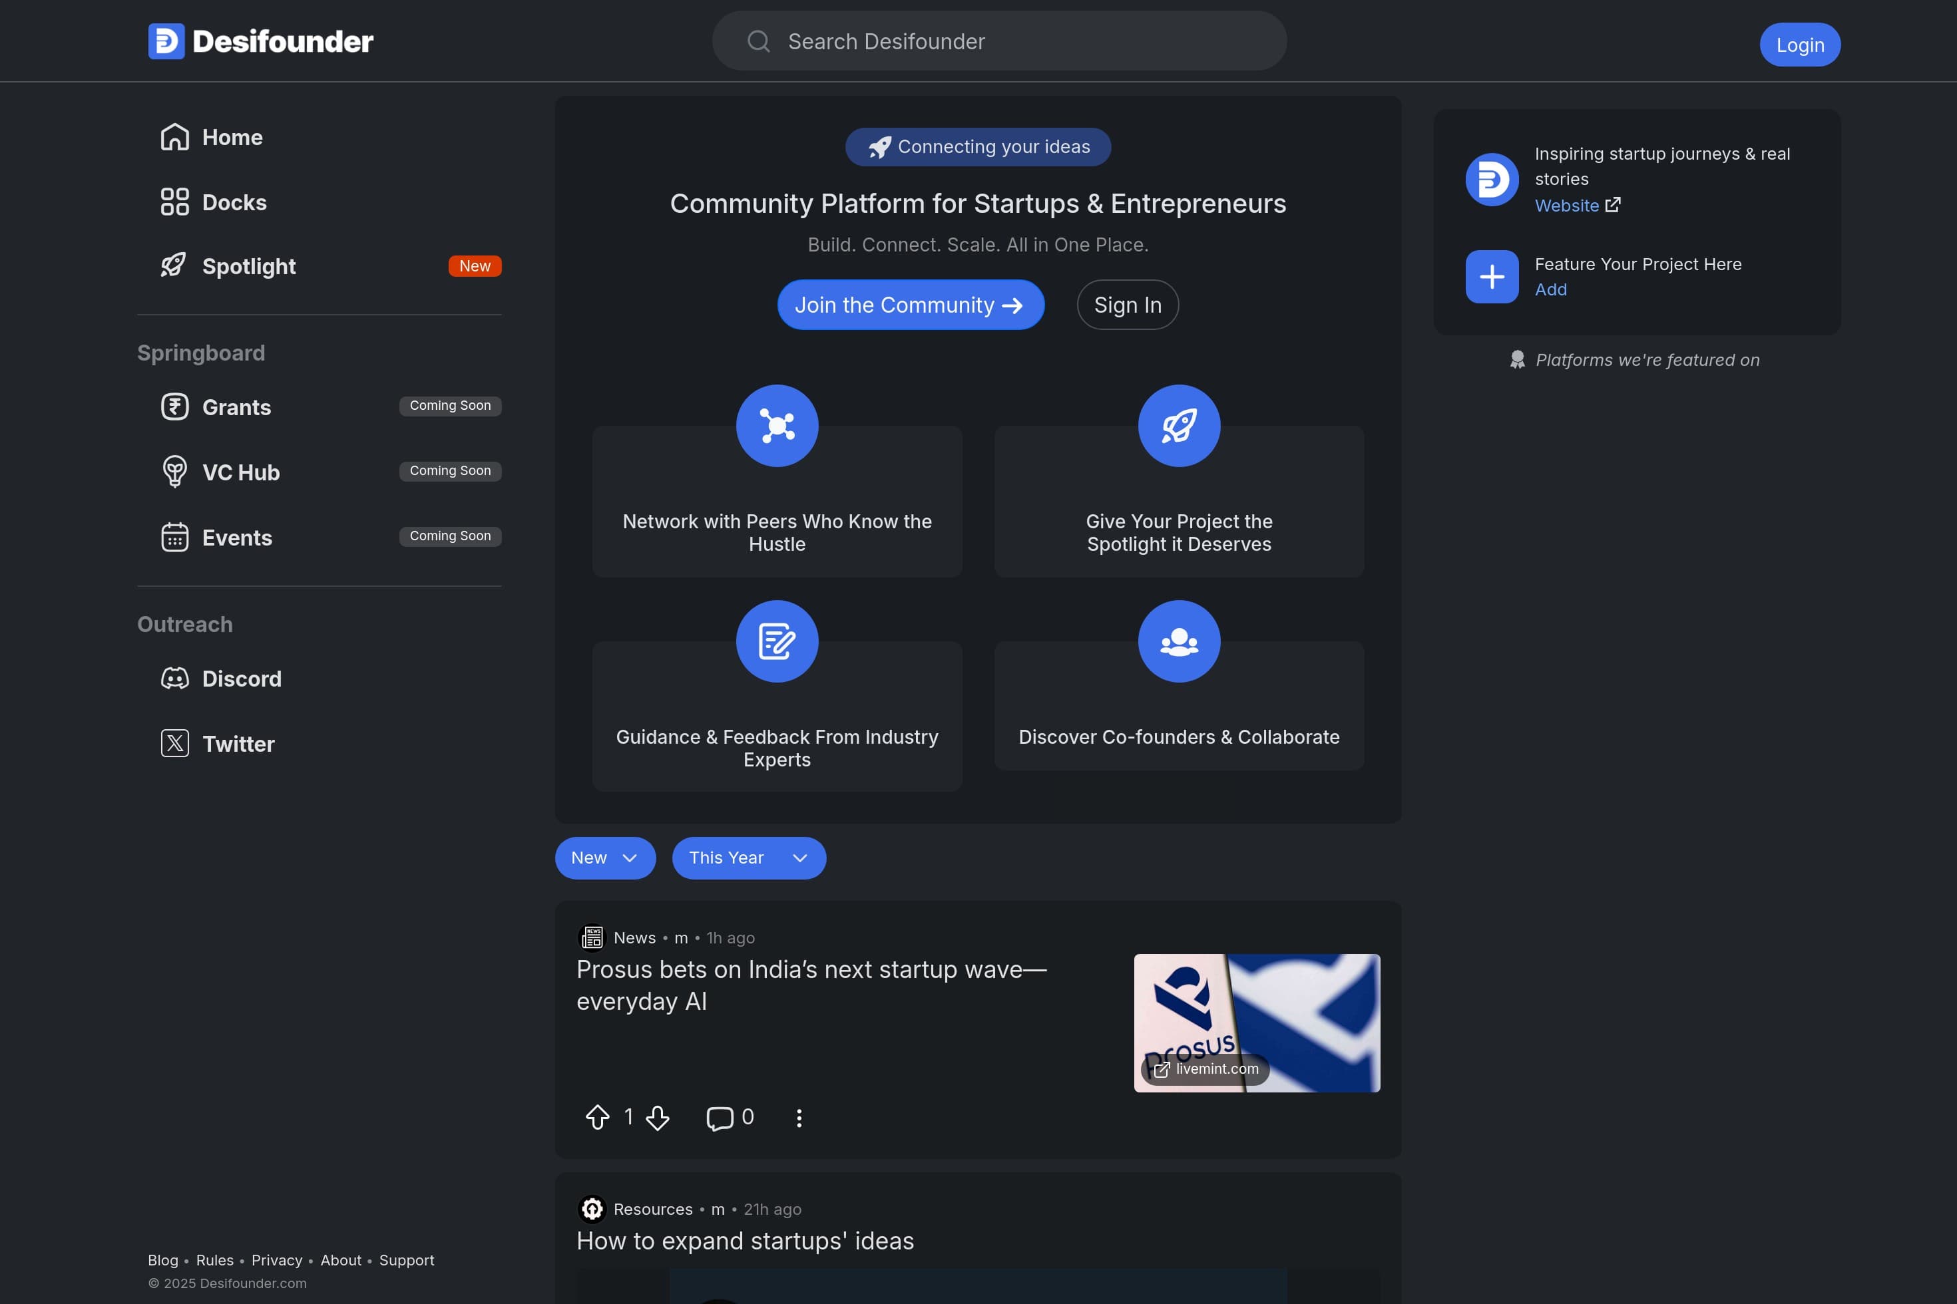Select the Desifounder logo icon
Screen dimensions: 1957x1304
tap(166, 41)
